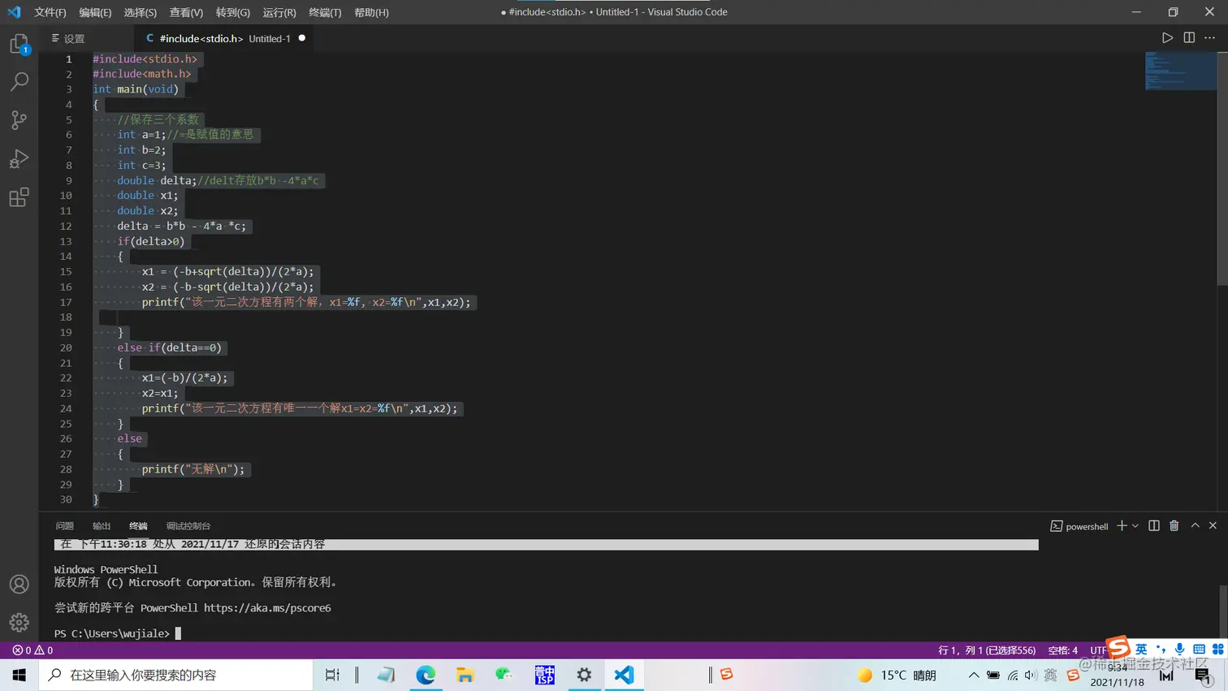1228x691 pixels.
Task: Open the Explorer view in activity bar
Action: (19, 44)
